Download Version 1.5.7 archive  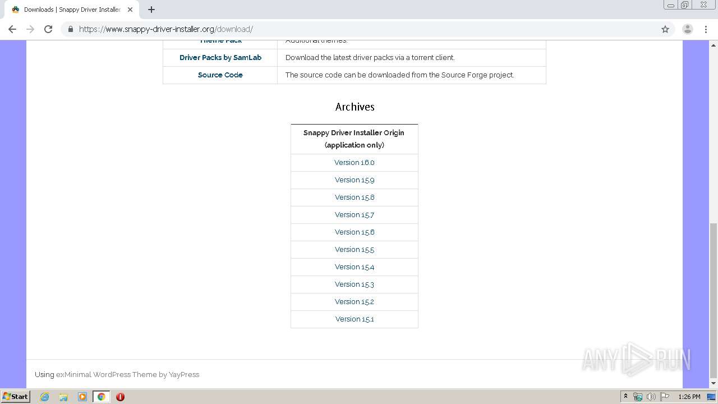355,214
